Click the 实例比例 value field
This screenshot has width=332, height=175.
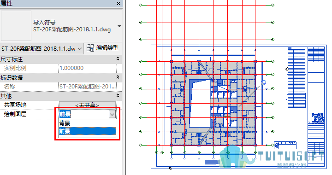point(87,68)
